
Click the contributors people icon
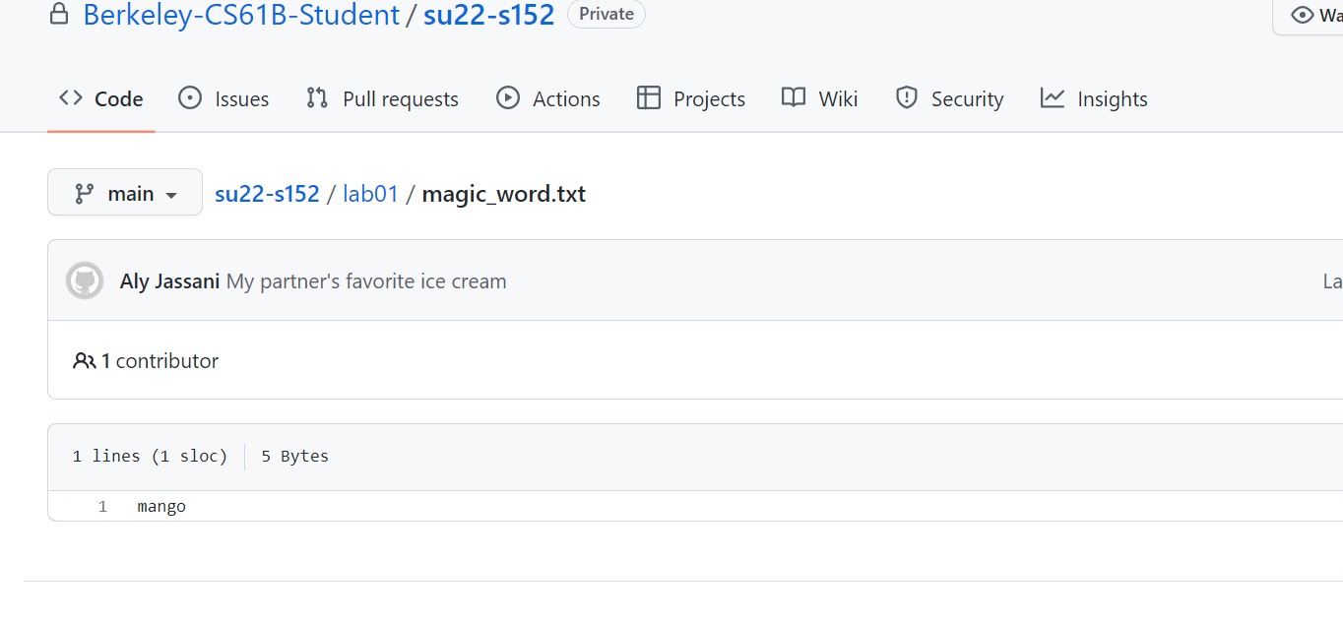click(x=84, y=361)
